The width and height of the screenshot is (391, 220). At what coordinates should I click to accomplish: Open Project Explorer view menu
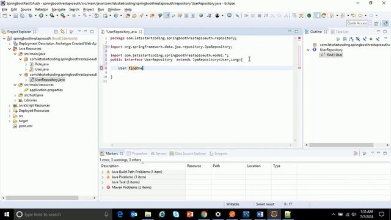[x=79, y=31]
